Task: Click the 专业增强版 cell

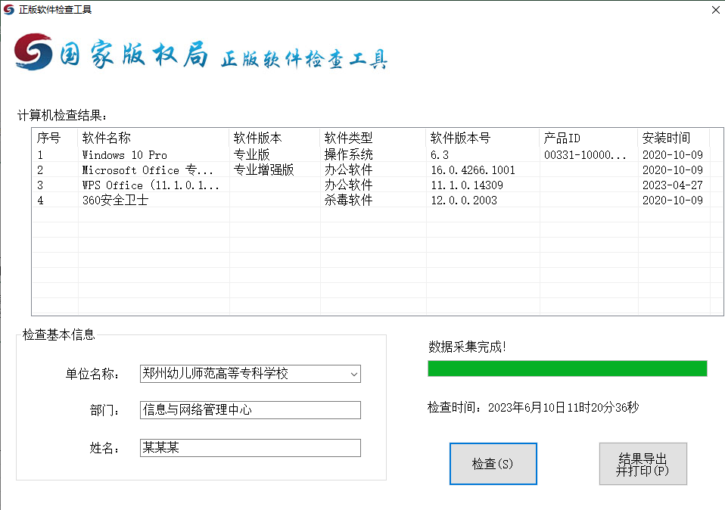Action: (x=264, y=170)
